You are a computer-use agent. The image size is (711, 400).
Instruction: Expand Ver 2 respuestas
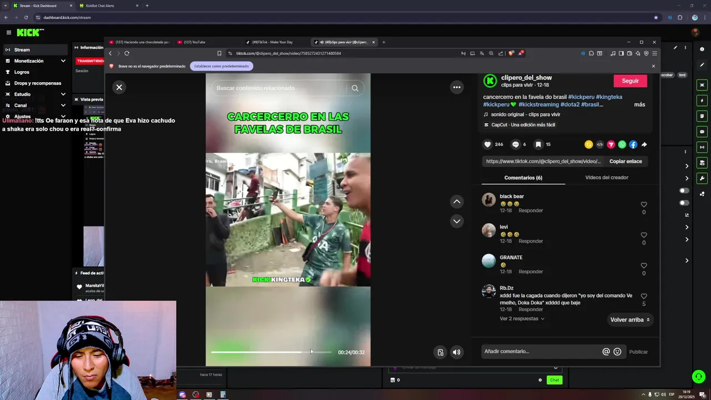pos(522,319)
